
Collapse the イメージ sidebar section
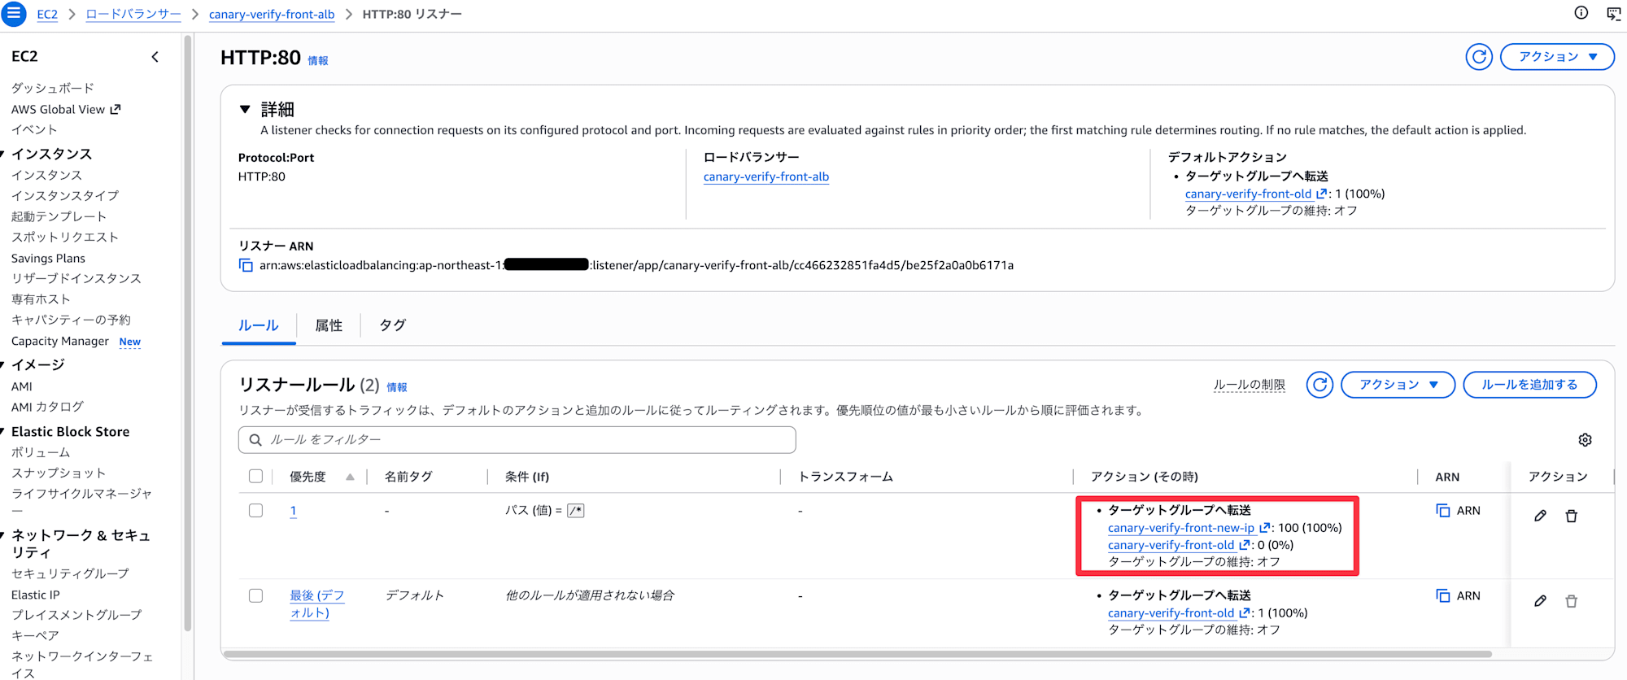(3, 364)
